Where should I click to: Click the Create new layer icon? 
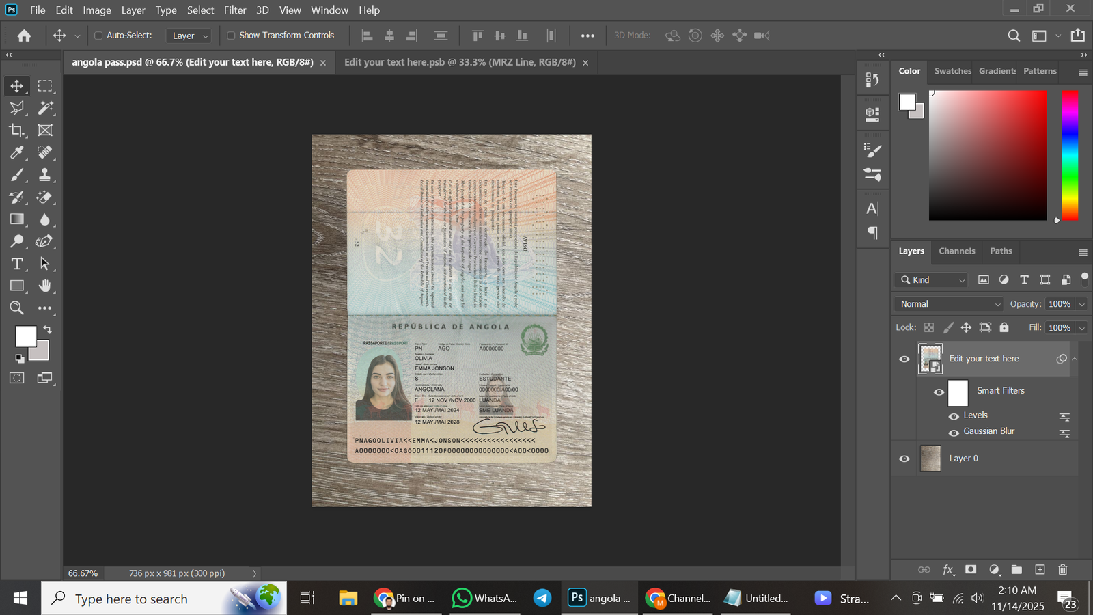1040,569
